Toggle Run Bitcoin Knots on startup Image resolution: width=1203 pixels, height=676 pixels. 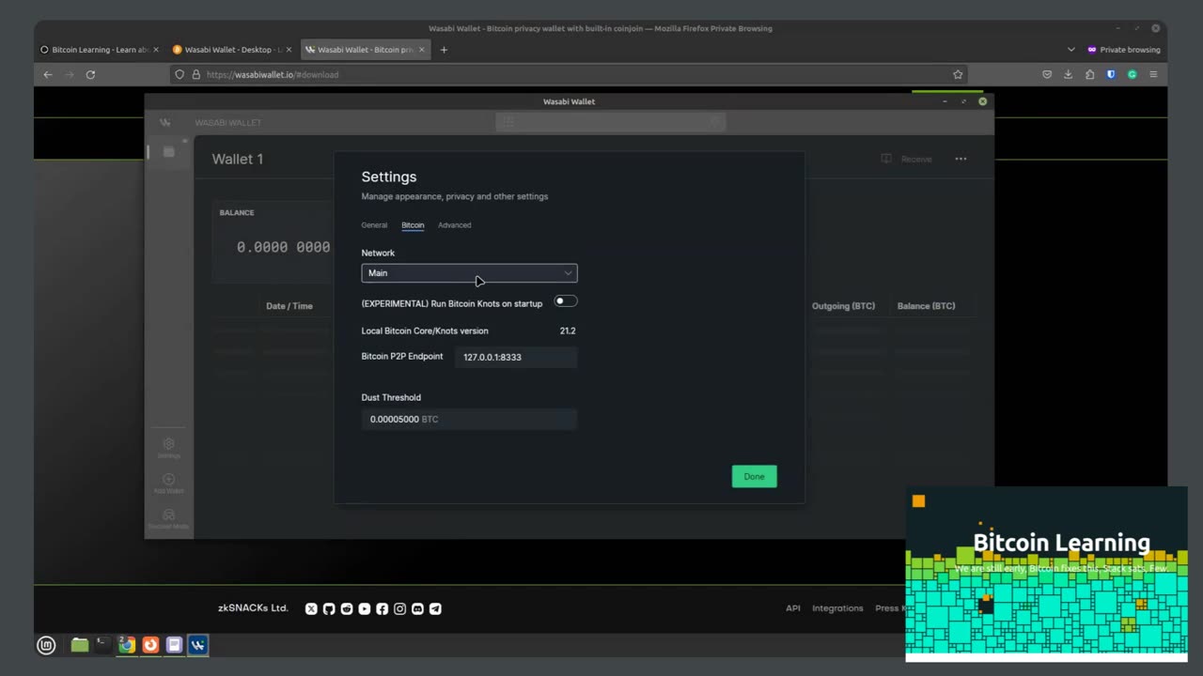pos(566,301)
